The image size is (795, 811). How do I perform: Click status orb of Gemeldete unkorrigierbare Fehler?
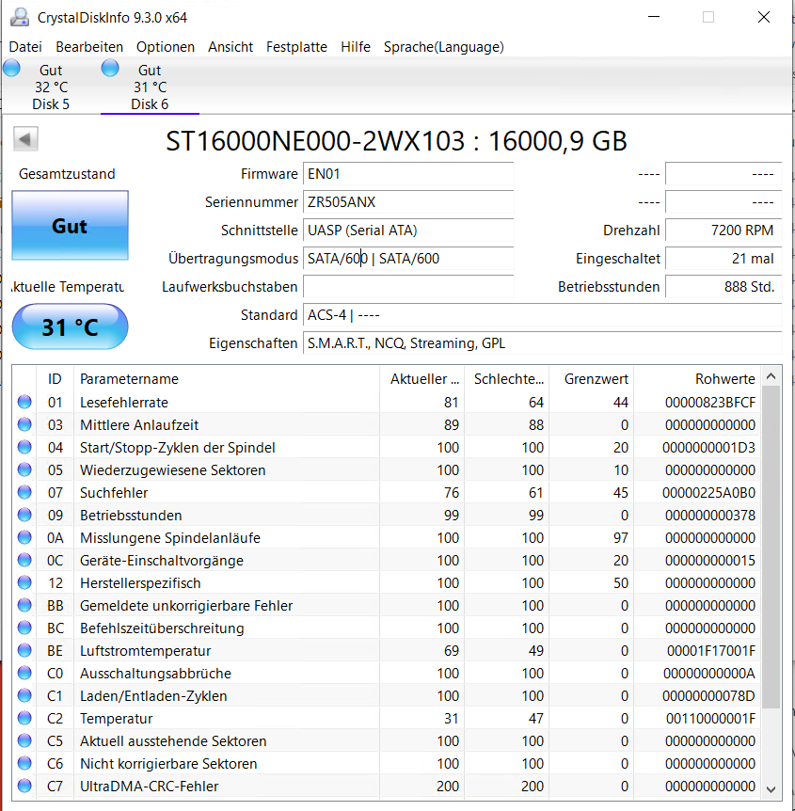[x=24, y=605]
